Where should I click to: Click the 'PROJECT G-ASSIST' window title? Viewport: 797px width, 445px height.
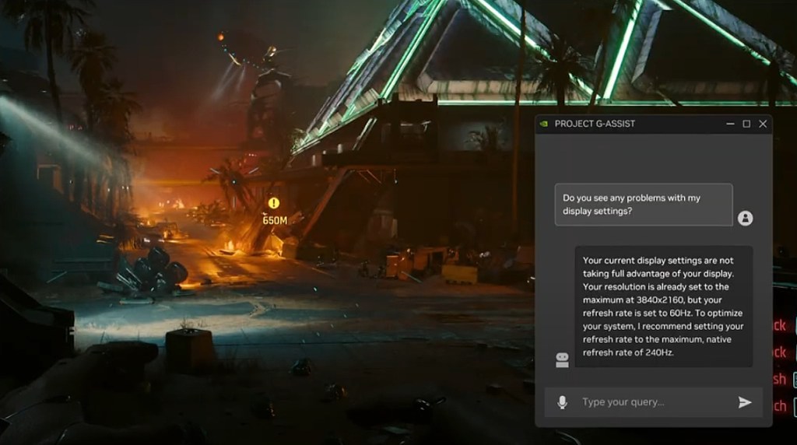(595, 124)
